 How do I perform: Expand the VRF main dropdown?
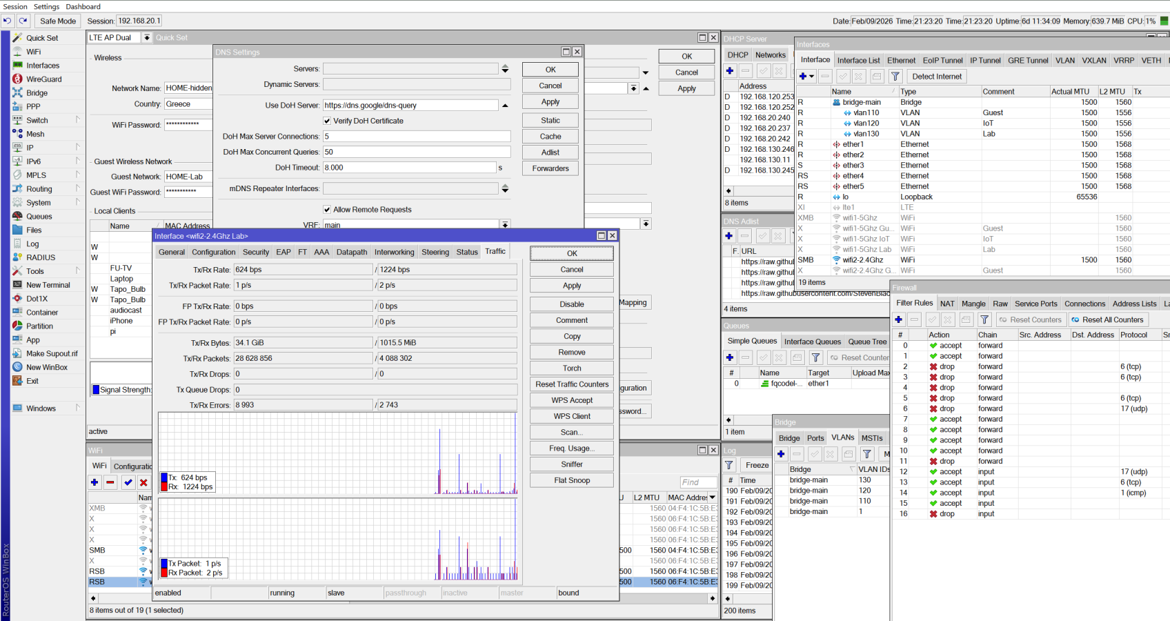pos(505,225)
